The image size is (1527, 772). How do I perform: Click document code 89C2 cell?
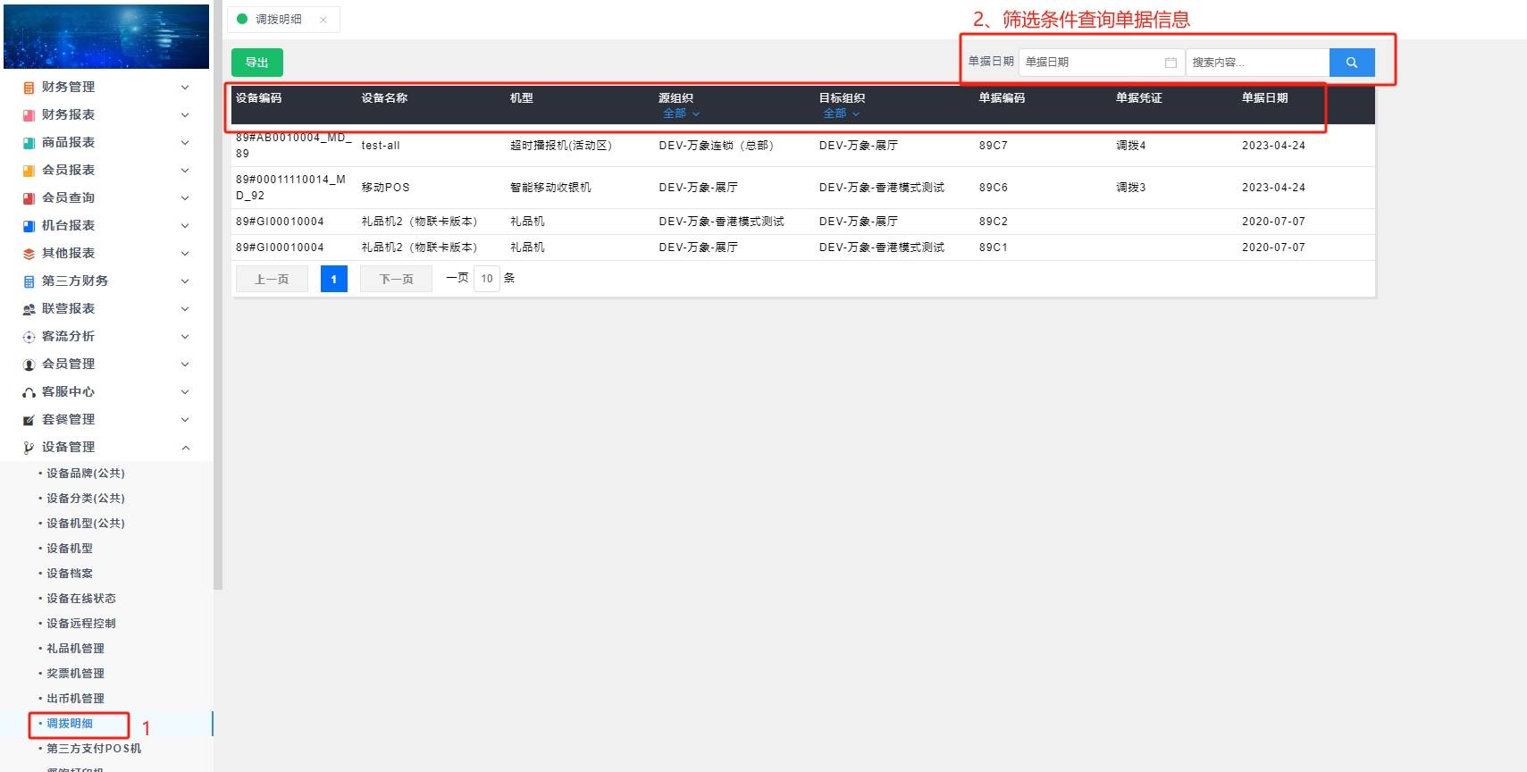[x=994, y=222]
